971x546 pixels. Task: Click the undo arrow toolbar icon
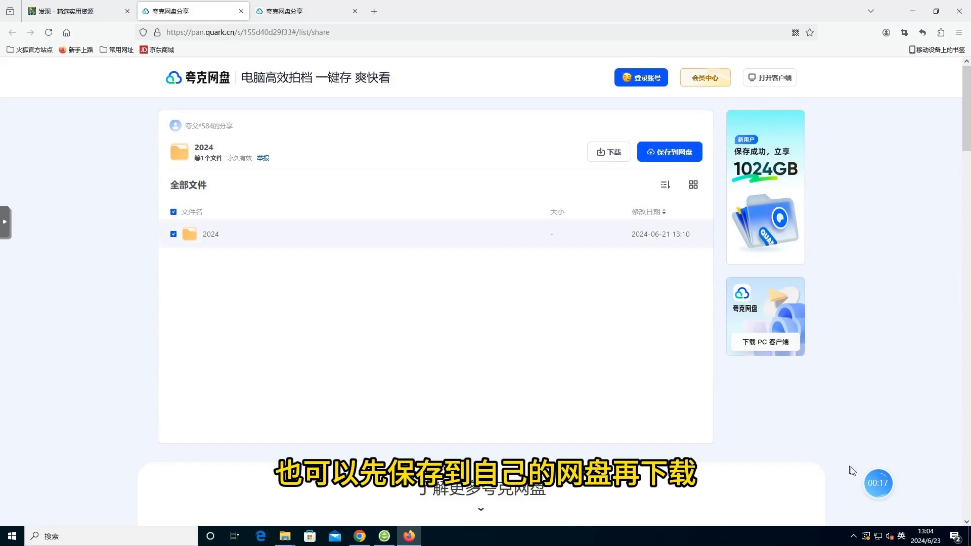[922, 32]
